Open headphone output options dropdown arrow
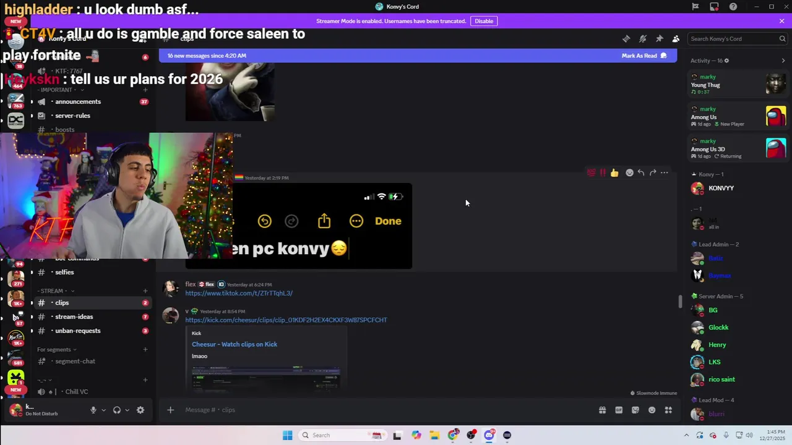 click(127, 410)
